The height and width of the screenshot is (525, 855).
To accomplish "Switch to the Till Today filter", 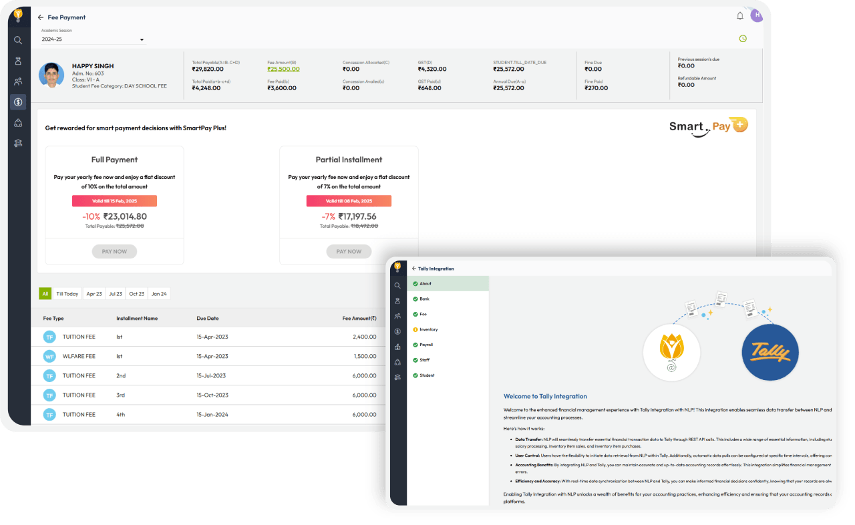I will click(x=67, y=293).
